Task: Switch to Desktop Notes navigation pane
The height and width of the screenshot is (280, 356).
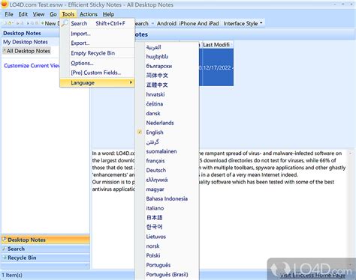Action: point(46,240)
